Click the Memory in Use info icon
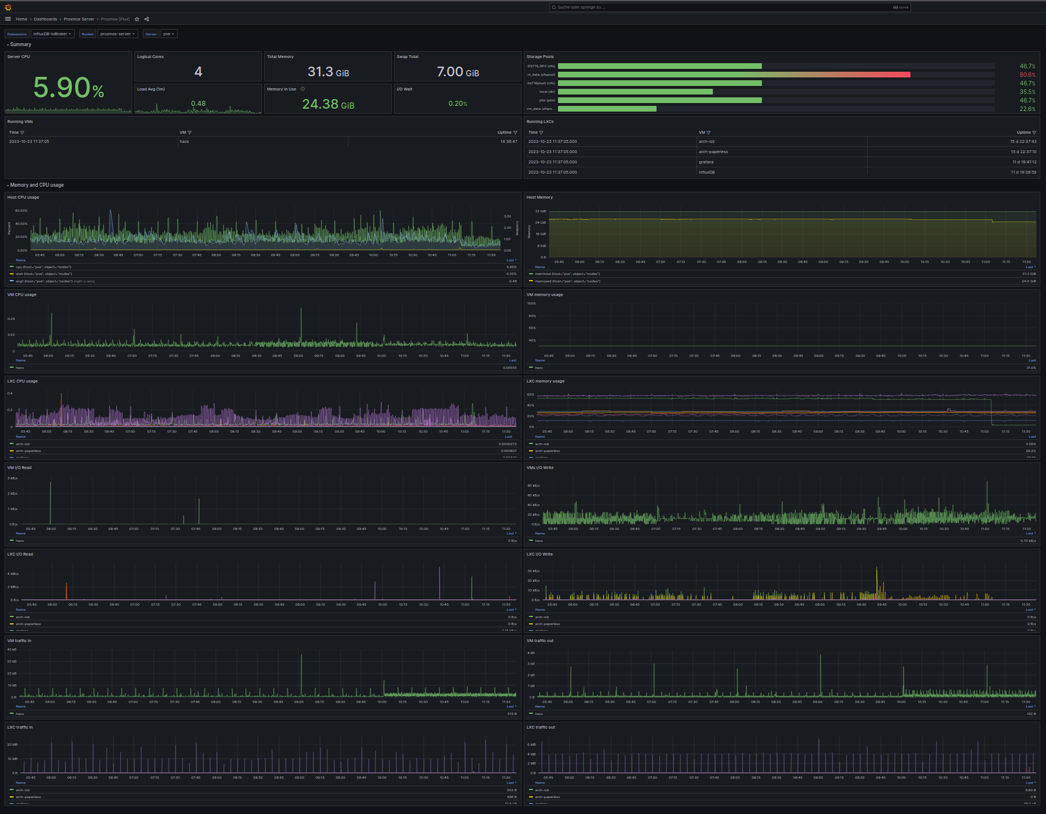Image resolution: width=1046 pixels, height=814 pixels. tap(303, 89)
